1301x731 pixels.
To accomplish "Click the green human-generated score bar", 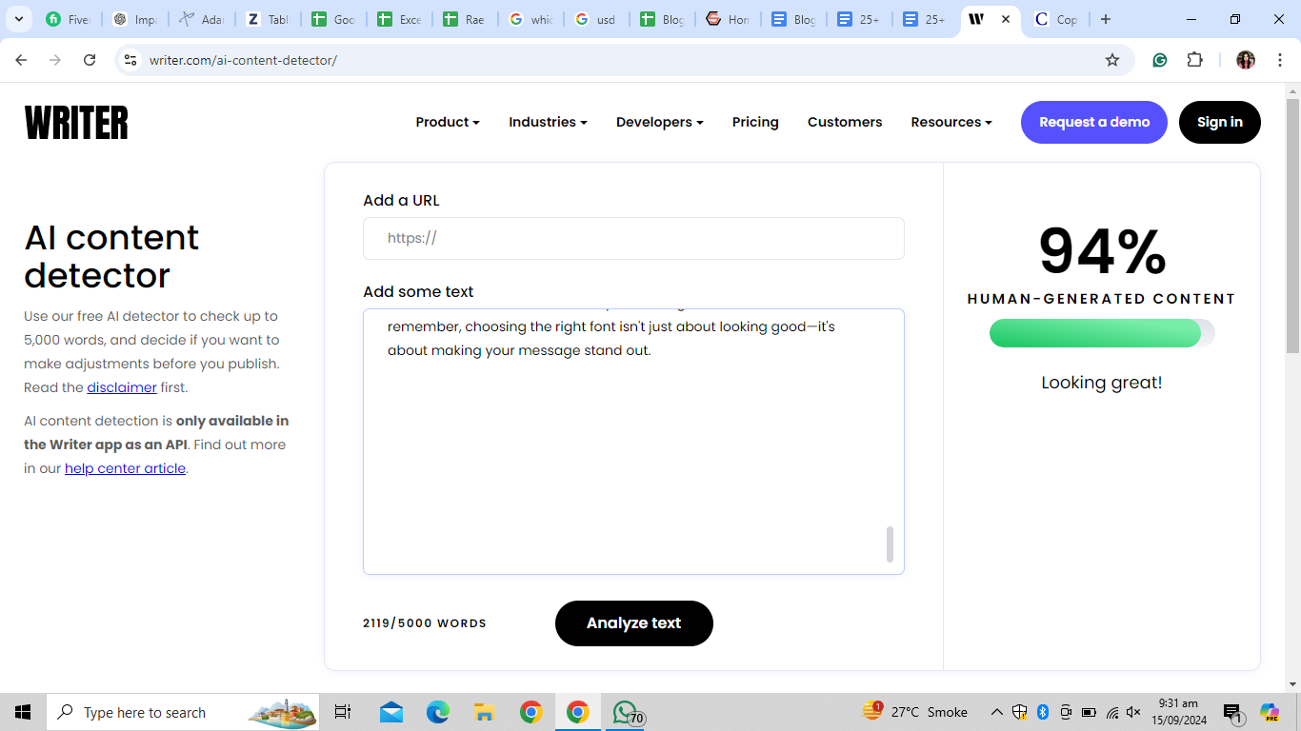I will point(1102,333).
